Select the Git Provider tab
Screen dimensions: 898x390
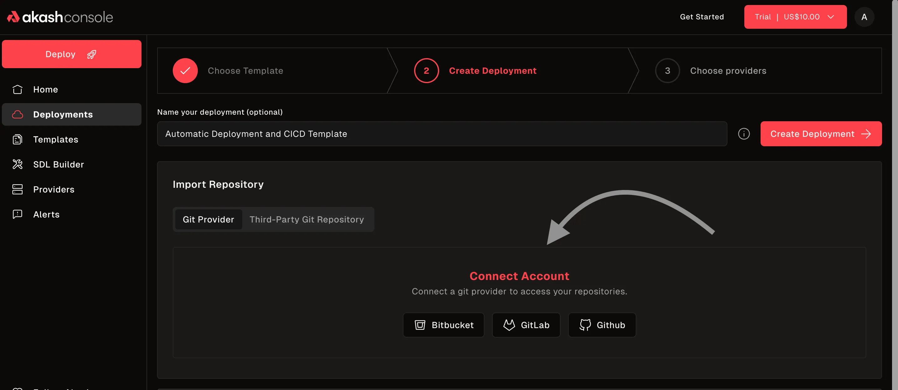coord(208,219)
